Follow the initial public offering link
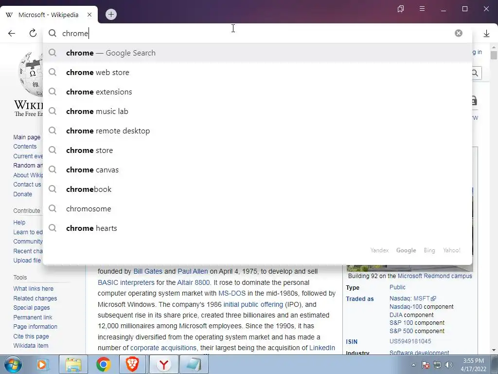The image size is (498, 374). (x=253, y=304)
